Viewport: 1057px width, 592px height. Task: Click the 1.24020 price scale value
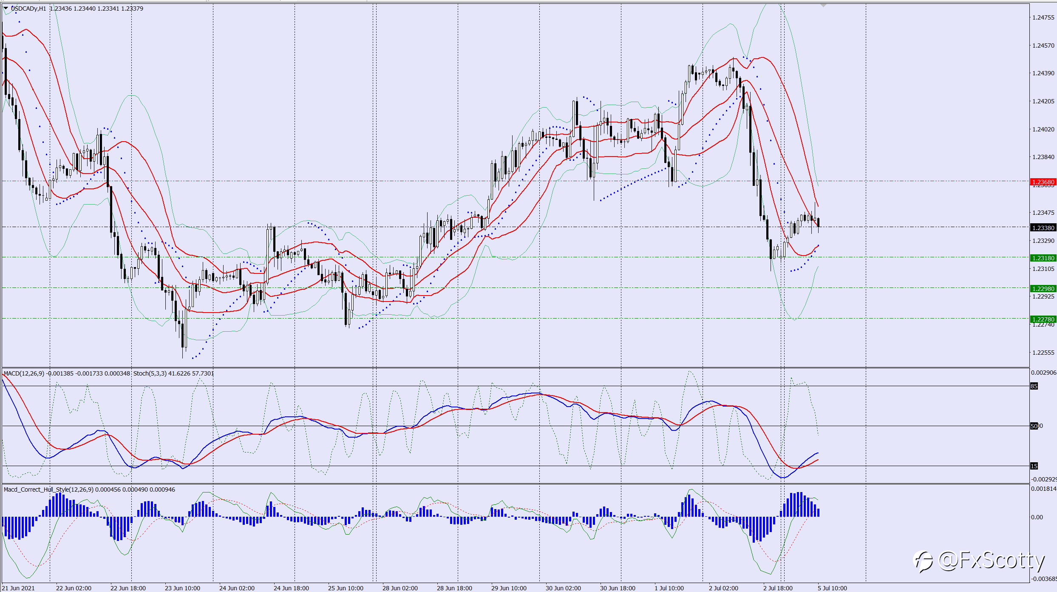point(1043,129)
